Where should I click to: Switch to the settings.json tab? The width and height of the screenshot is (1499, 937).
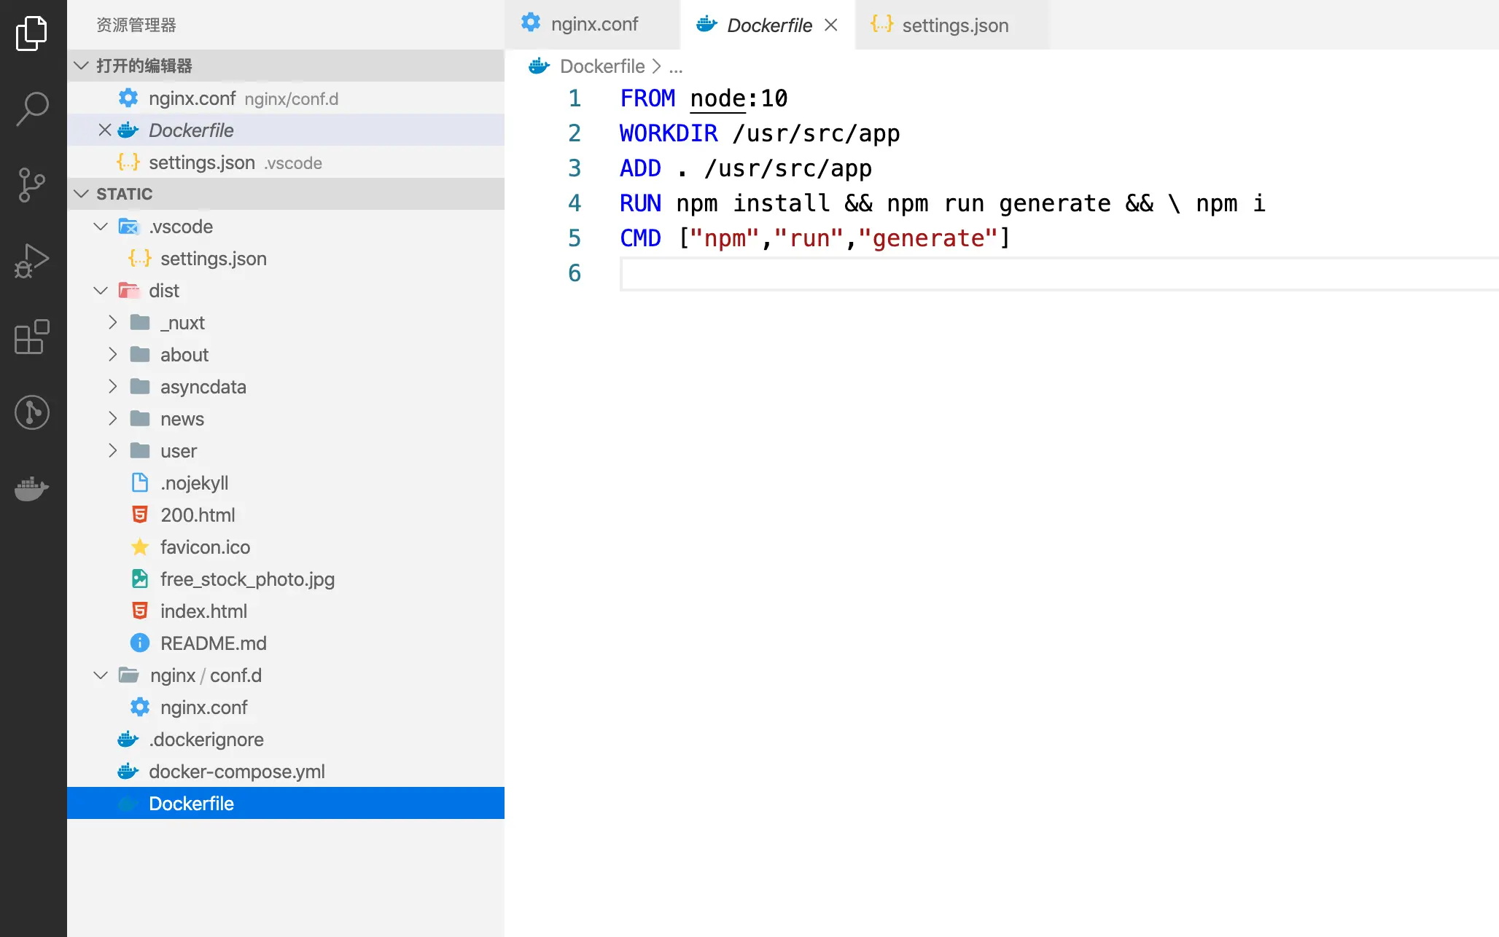click(x=954, y=26)
